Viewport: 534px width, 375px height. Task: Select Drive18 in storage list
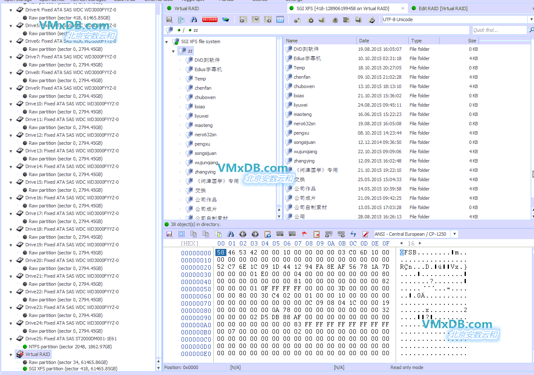[72, 229]
